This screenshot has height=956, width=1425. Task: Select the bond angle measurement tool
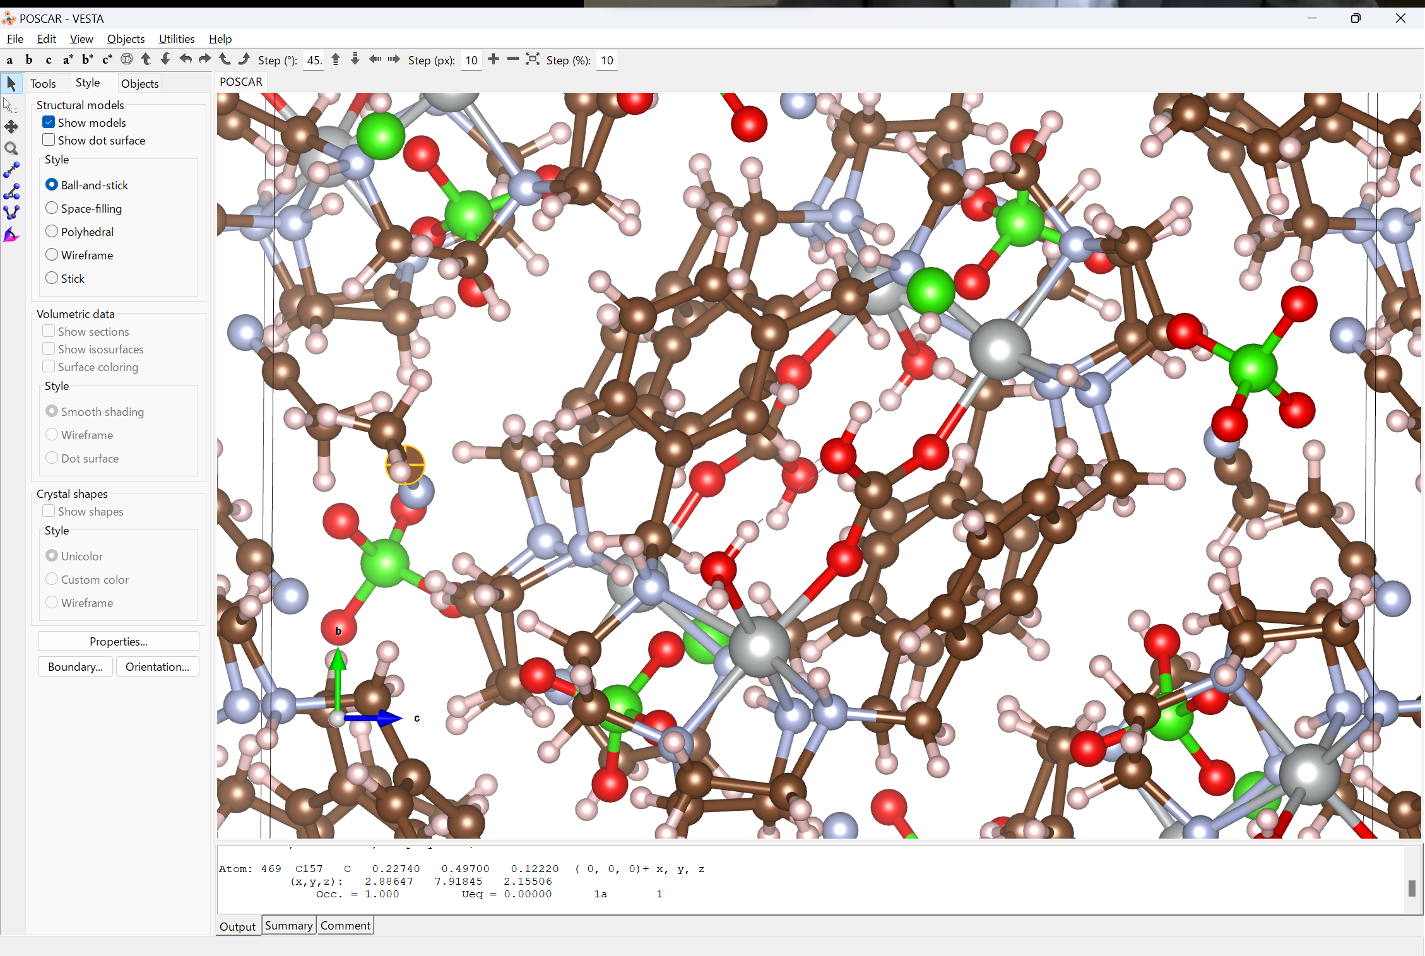(x=11, y=191)
